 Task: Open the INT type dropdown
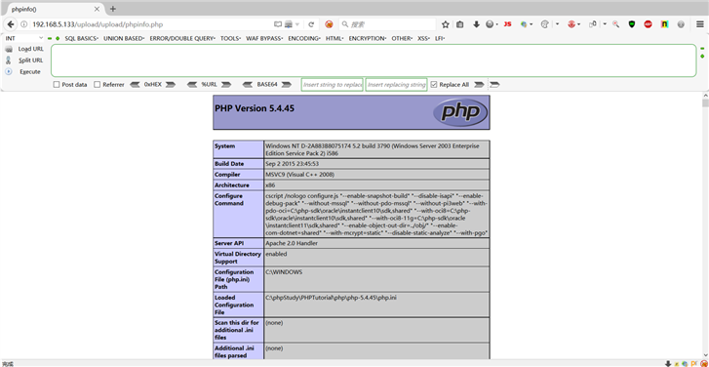coord(24,38)
